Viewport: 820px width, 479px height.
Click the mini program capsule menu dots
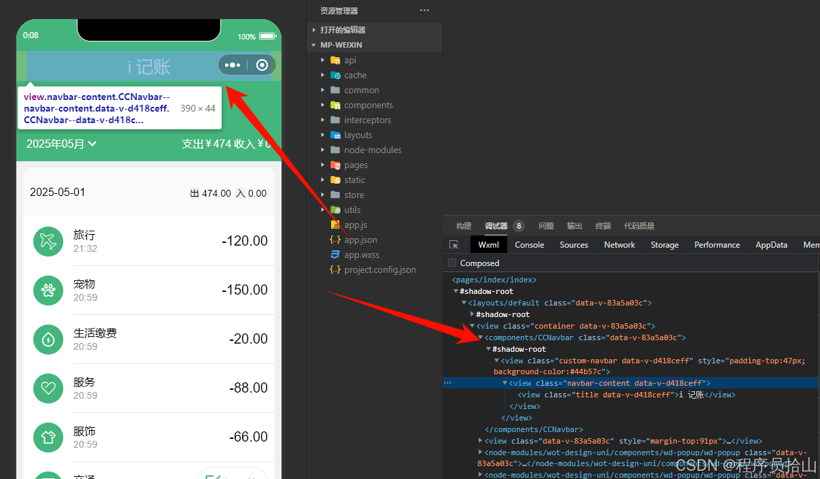233,65
